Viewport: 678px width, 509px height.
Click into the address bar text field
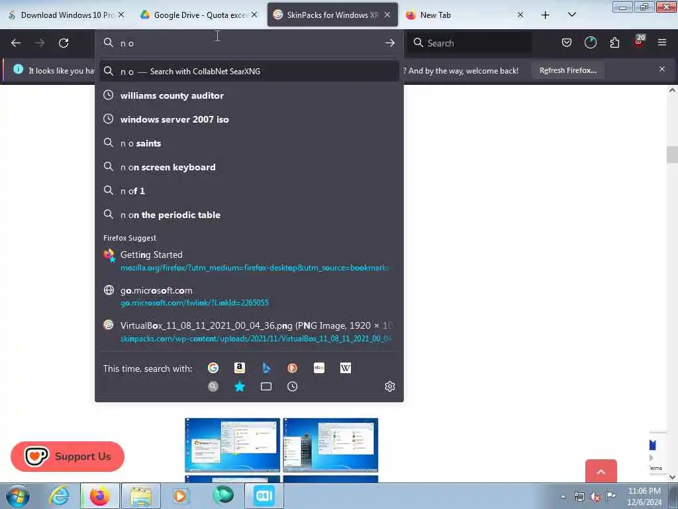point(249,43)
